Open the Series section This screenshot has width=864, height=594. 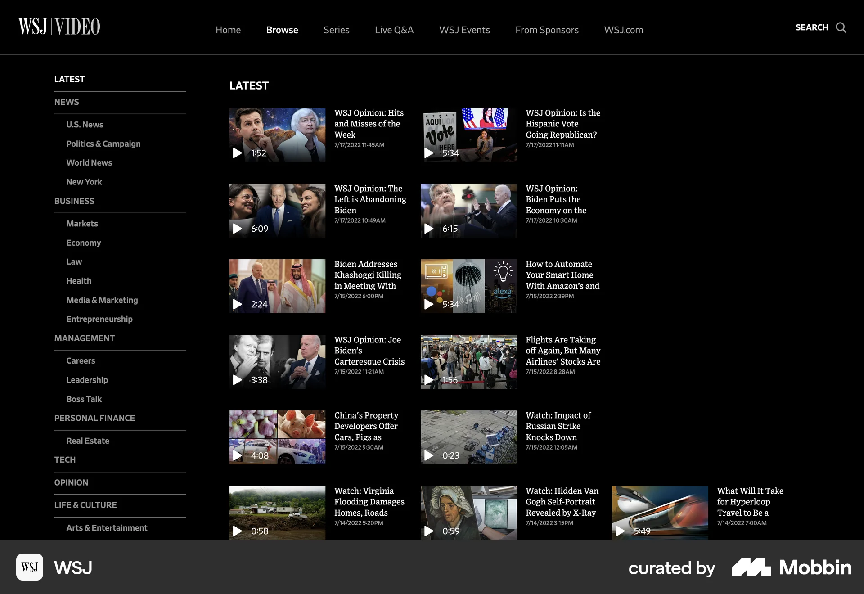click(x=336, y=30)
